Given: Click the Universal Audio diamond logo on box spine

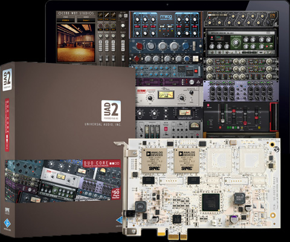Looking at the screenshot, I should 7,223.
